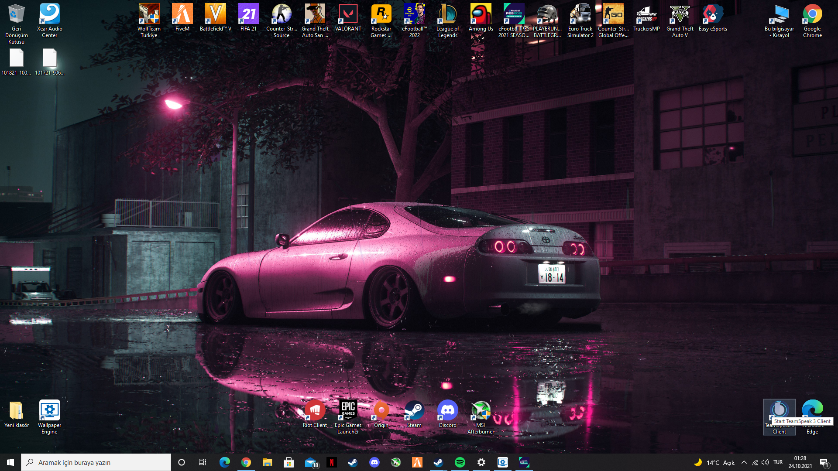Open the clock showing 01:28
The width and height of the screenshot is (838, 471).
pos(800,462)
